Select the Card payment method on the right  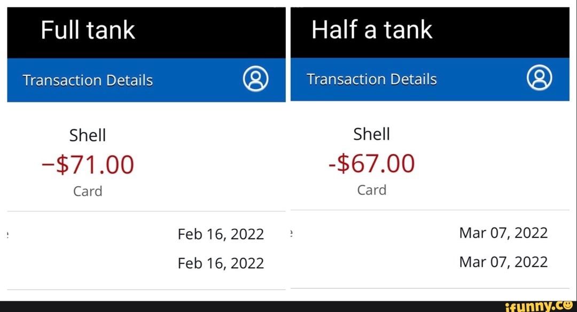tap(372, 189)
